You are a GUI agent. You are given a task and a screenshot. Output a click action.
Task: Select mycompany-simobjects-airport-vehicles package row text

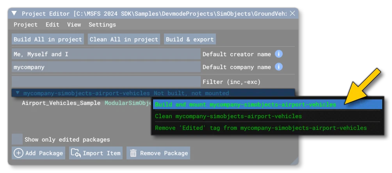[87, 93]
